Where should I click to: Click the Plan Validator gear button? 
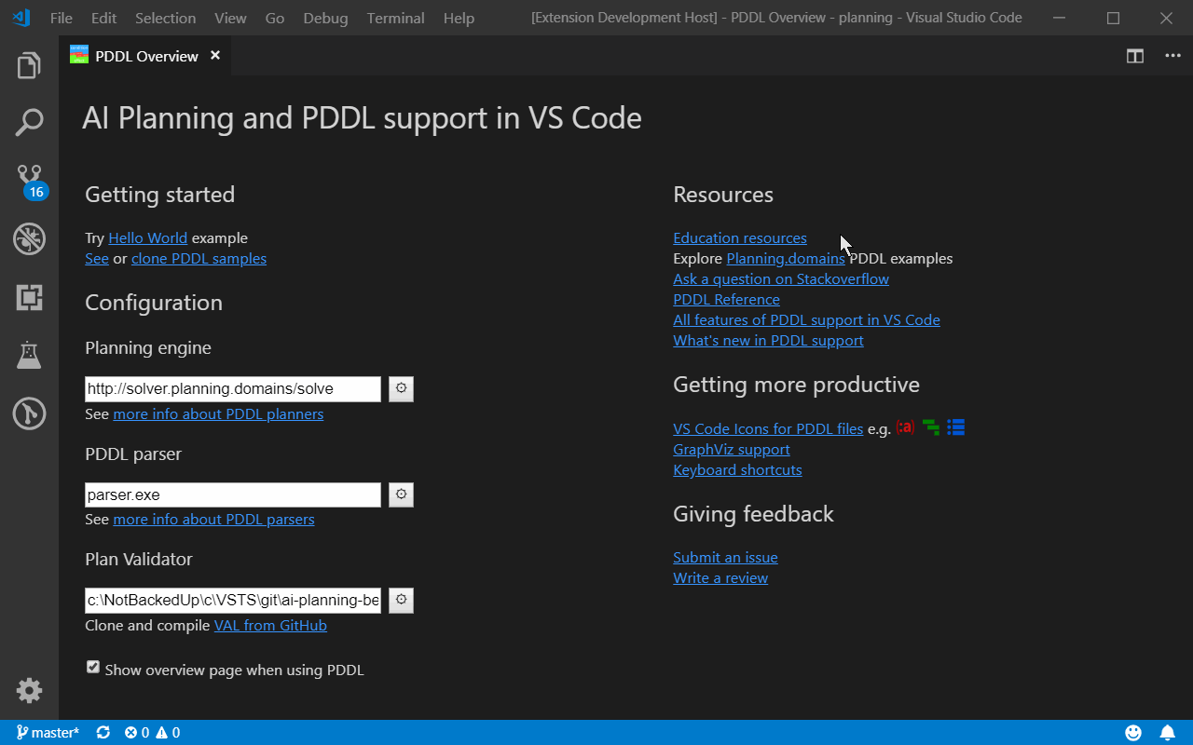coord(401,600)
